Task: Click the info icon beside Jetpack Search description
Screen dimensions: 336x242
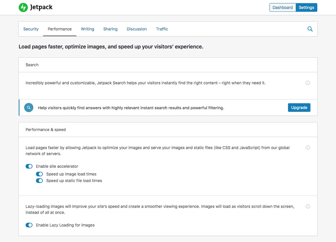Action: (x=308, y=83)
